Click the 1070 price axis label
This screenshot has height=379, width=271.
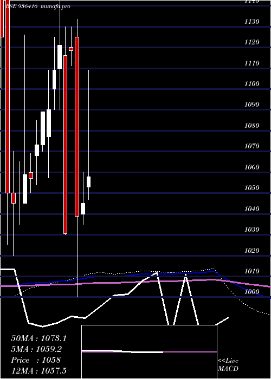pos(252,146)
